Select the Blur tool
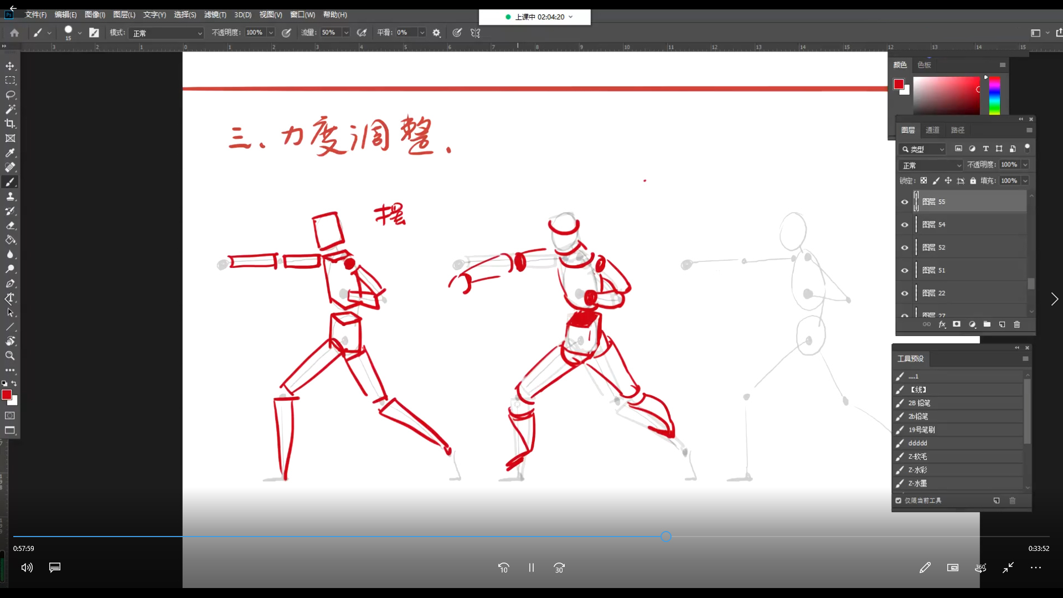Viewport: 1063px width, 598px height. 10,255
